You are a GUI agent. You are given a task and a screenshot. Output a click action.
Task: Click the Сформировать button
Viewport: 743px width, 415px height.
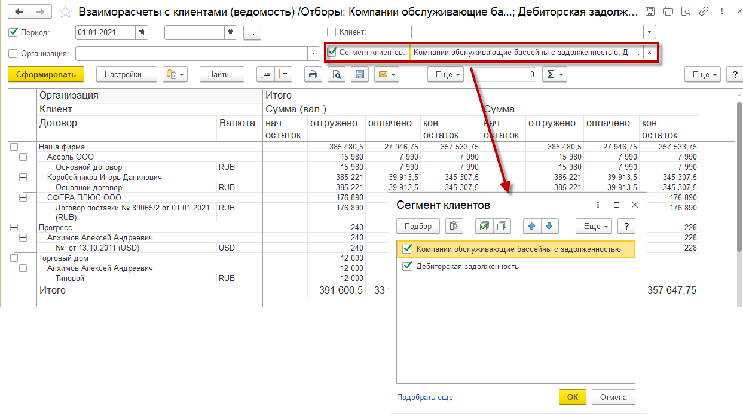click(46, 75)
